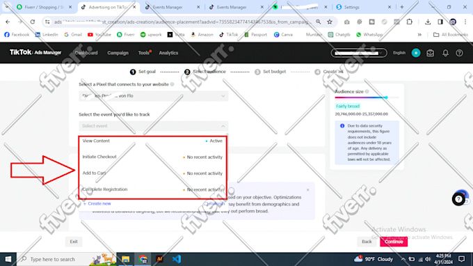The height and width of the screenshot is (266, 473).
Task: Go to Create ad step
Action: 329,72
